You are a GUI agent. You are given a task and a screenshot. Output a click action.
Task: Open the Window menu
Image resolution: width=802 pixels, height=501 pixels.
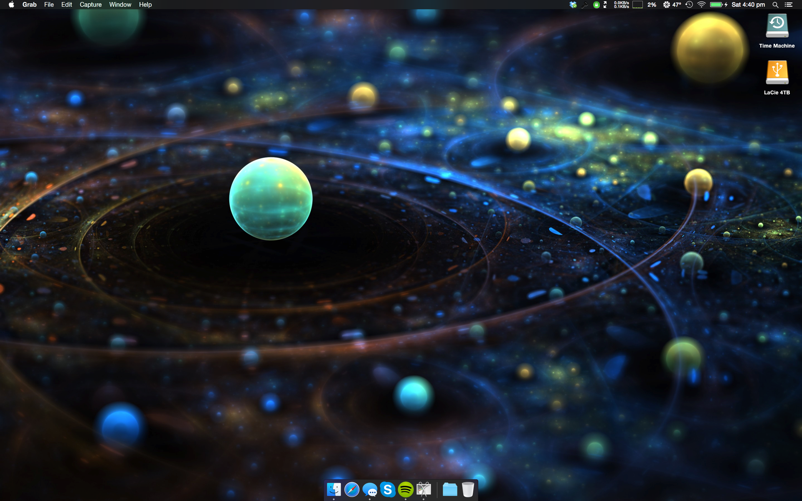pos(120,5)
